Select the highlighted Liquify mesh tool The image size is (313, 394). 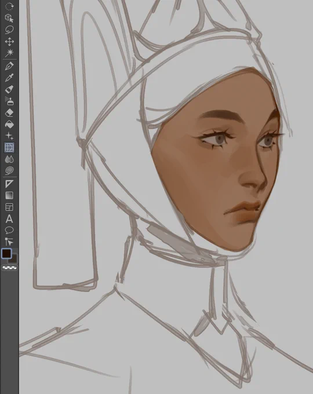click(x=9, y=148)
